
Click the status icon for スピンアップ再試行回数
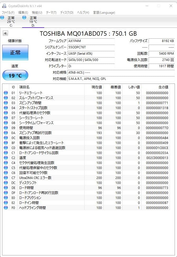(6, 133)
